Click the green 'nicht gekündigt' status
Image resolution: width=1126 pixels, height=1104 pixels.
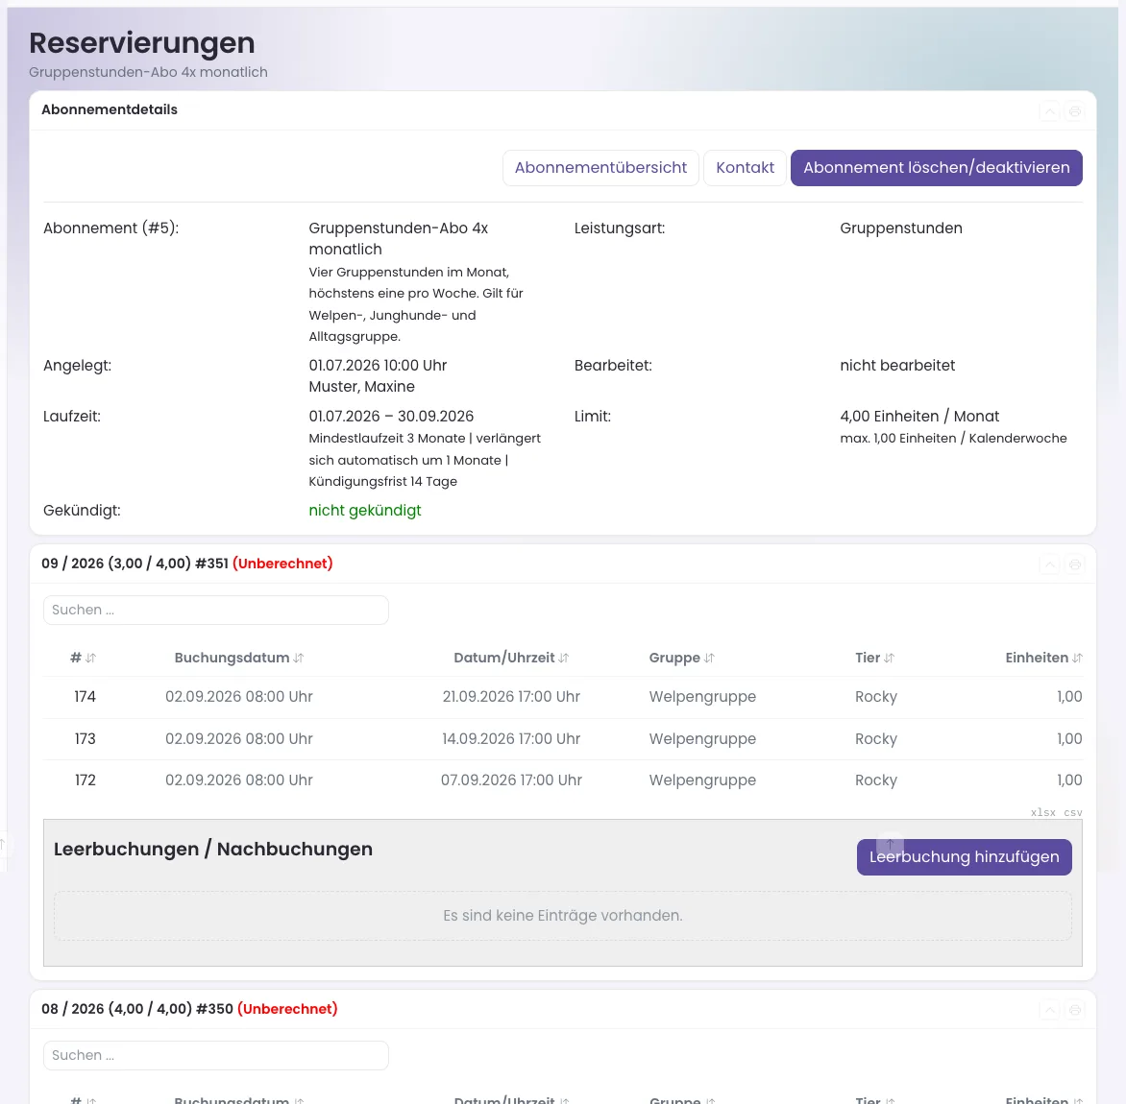tap(365, 511)
